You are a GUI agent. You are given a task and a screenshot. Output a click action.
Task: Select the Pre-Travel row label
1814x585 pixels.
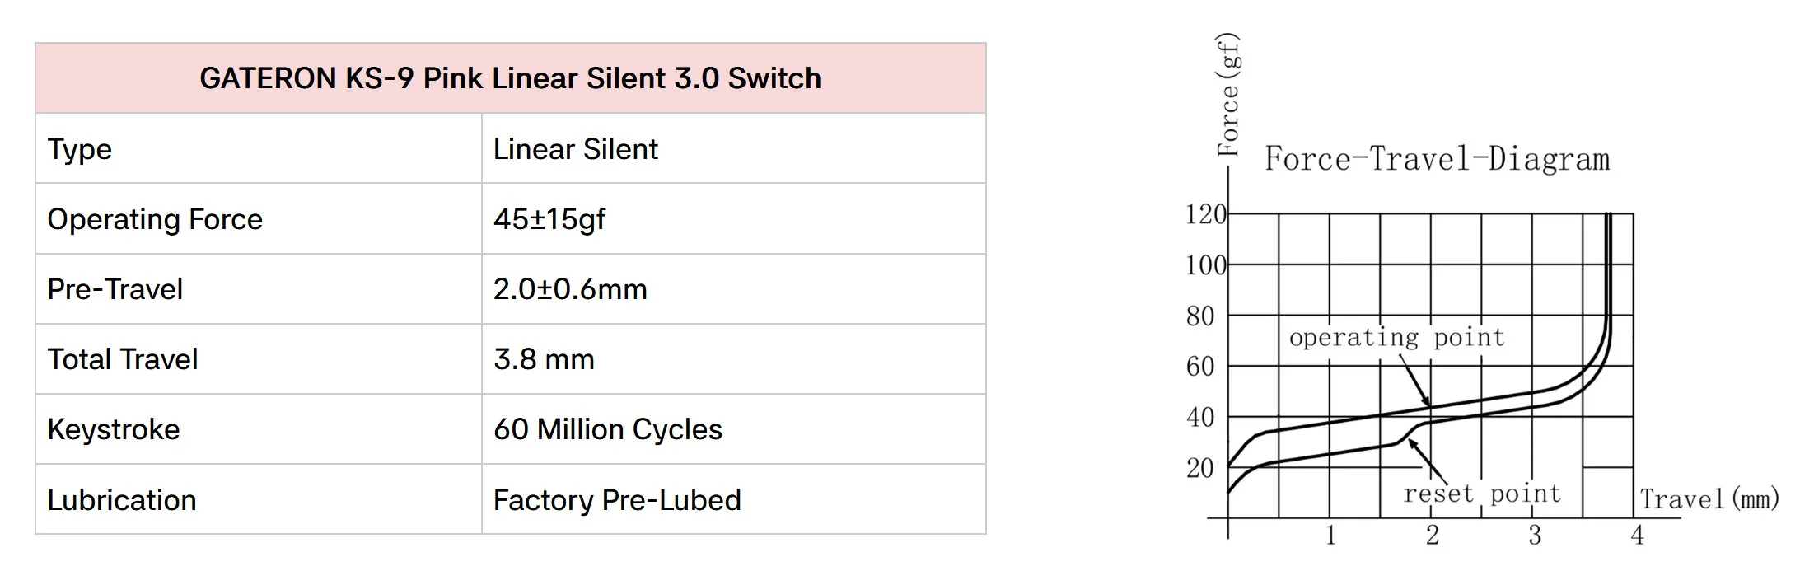(115, 289)
